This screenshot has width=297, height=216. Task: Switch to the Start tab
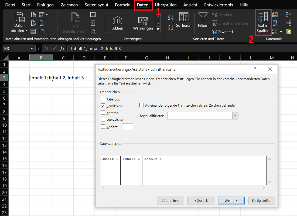[x=26, y=5]
